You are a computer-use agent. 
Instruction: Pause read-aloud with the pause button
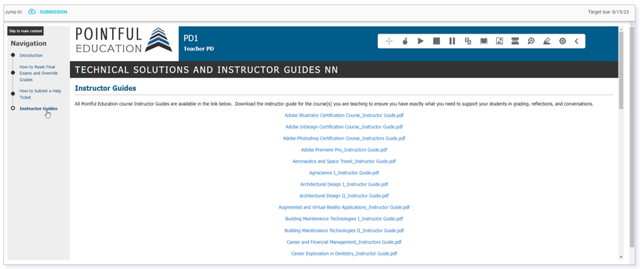(x=452, y=41)
